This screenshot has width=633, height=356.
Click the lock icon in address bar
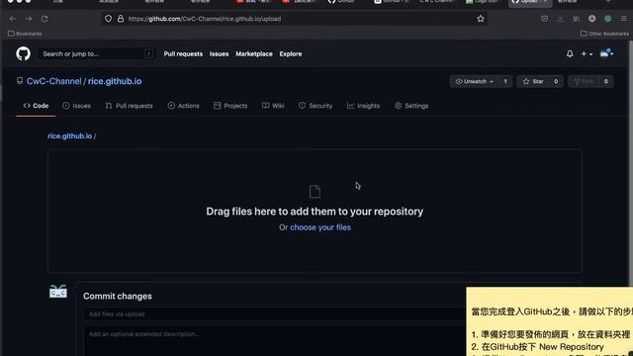[121, 19]
